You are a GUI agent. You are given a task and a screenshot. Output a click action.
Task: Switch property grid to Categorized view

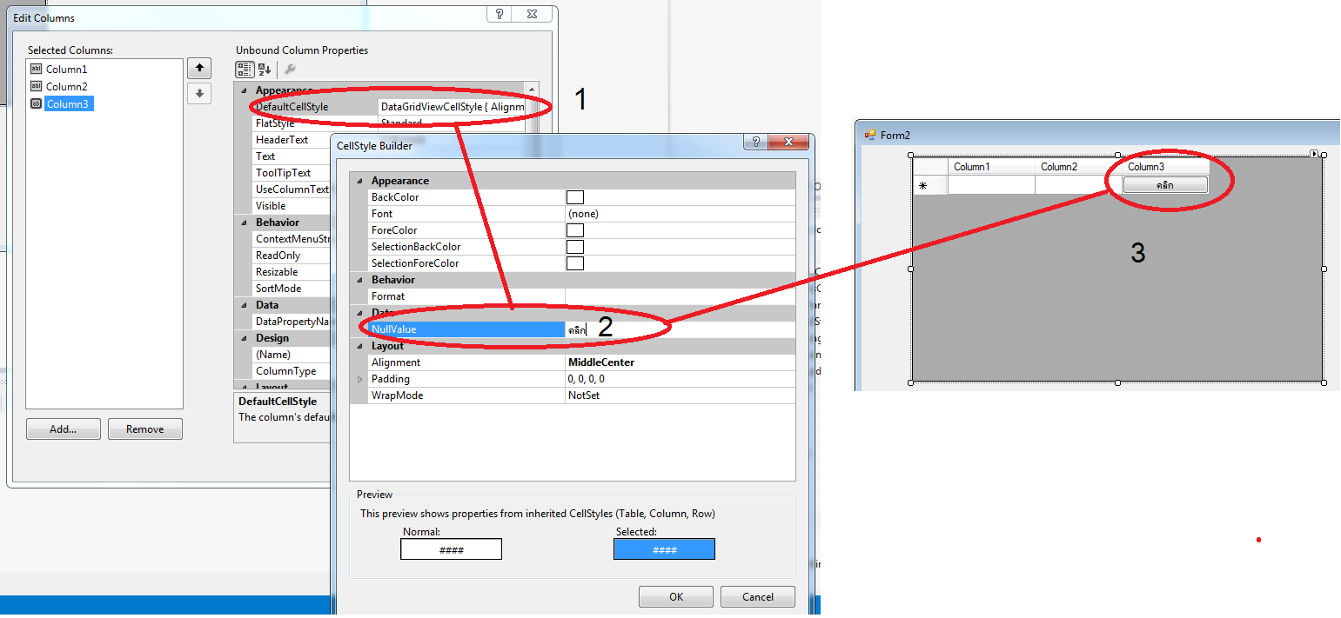245,69
